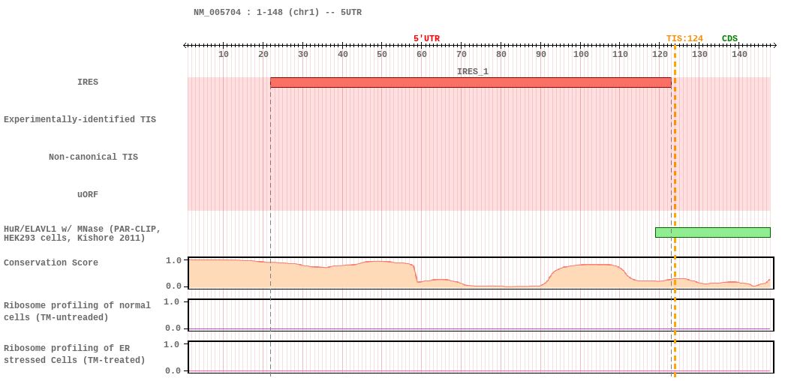The image size is (788, 381).
Task: Click the Non-canonical TIS track label
Action: [x=93, y=157]
